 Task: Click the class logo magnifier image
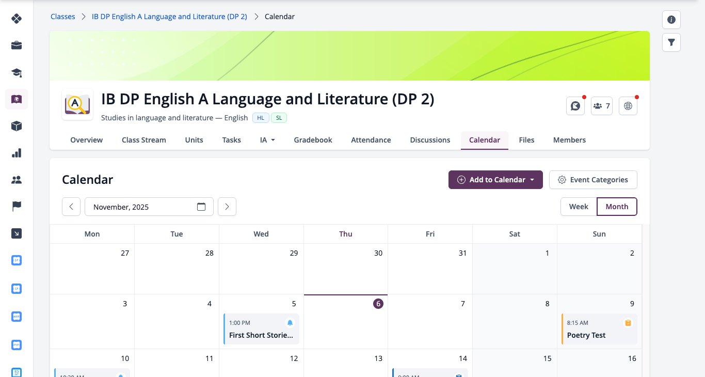[77, 105]
